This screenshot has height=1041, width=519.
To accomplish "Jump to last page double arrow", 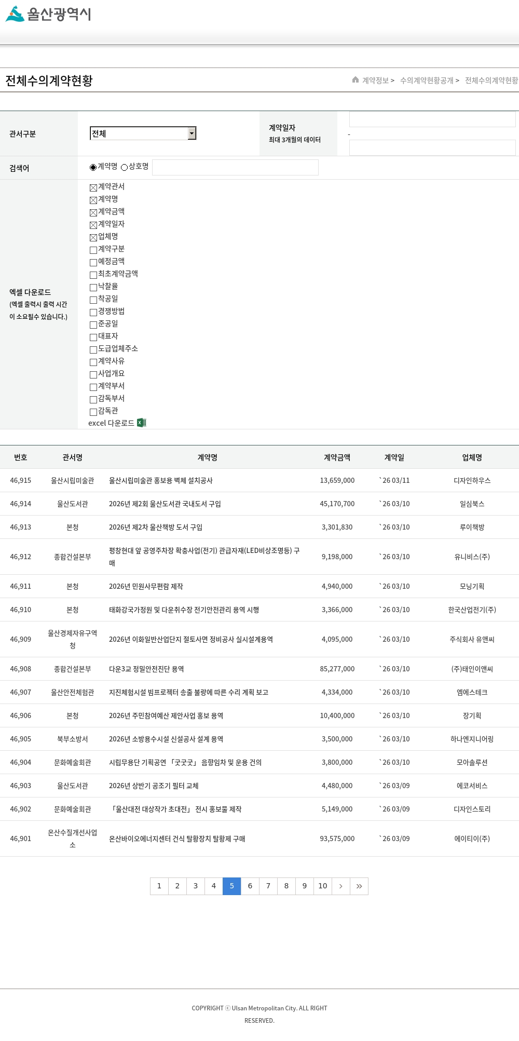I will (359, 886).
